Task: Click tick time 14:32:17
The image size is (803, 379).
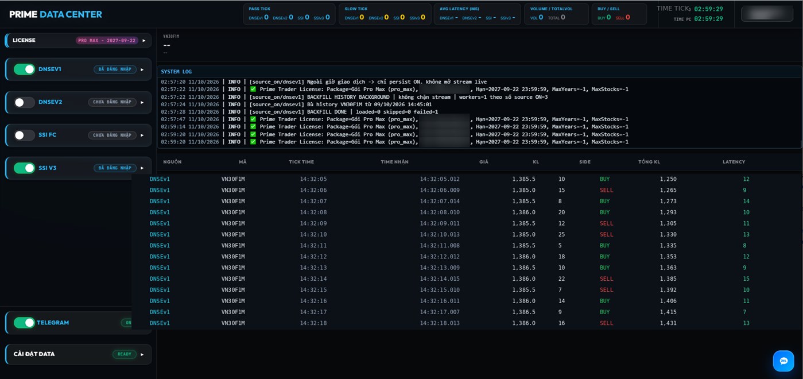Action: (313, 312)
